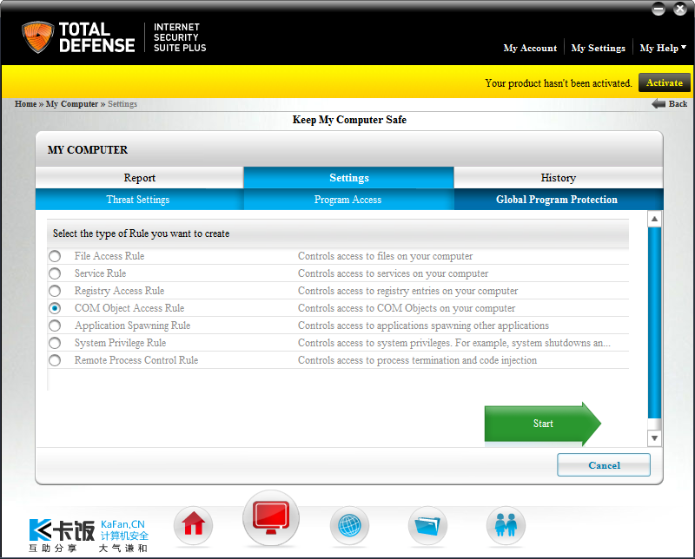This screenshot has height=559, width=695.
Task: Click the Total Defense shield logo
Action: point(37,37)
